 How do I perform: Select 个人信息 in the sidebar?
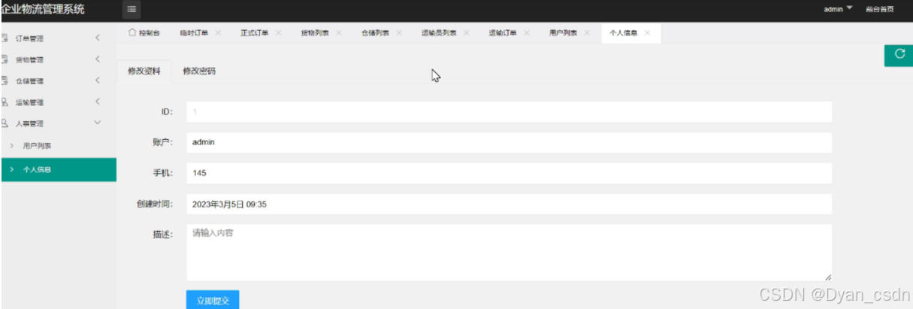click(59, 169)
